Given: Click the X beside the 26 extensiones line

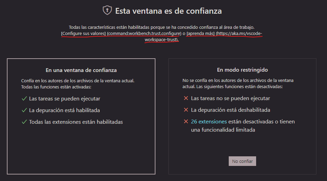Looking at the screenshot, I should point(186,121).
